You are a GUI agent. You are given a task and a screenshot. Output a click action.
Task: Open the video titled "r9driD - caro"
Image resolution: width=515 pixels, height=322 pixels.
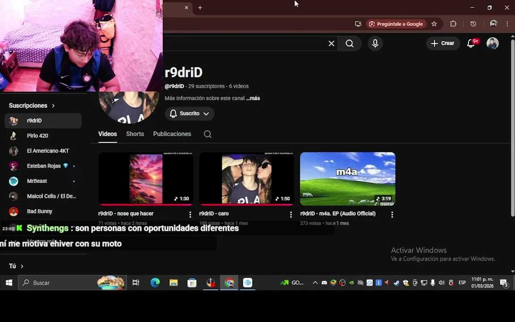point(214,214)
